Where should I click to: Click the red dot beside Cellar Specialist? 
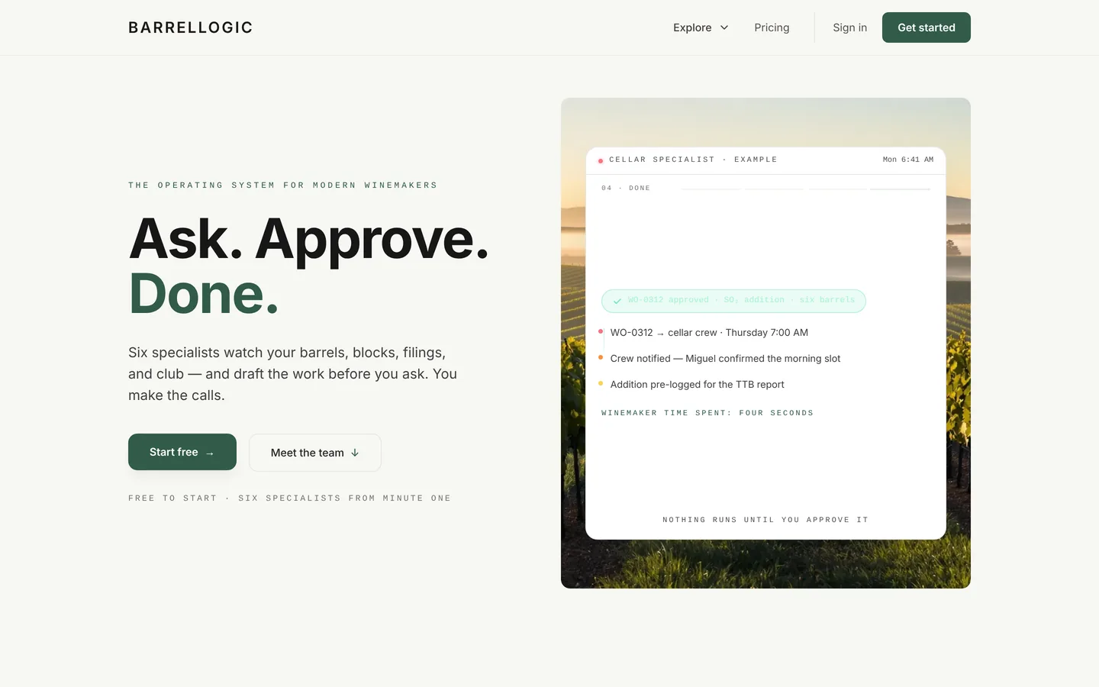601,160
